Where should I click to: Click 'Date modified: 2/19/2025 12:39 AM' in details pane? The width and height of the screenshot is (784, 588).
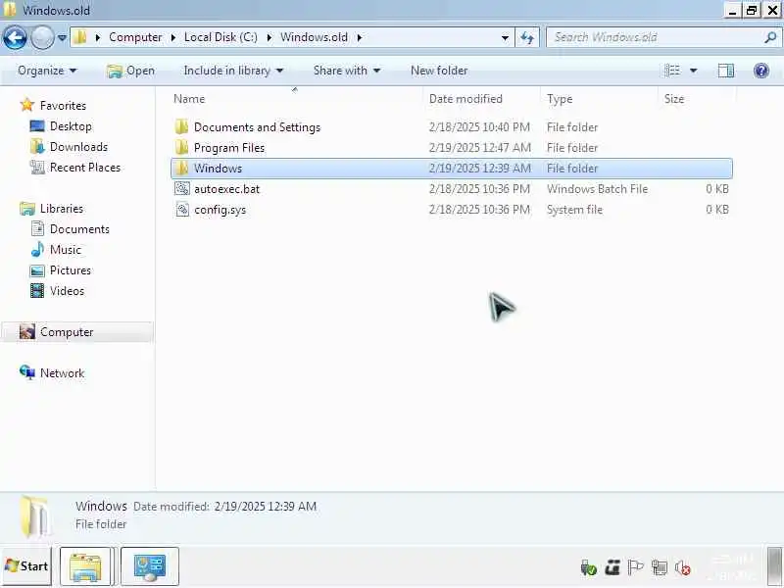pos(225,507)
